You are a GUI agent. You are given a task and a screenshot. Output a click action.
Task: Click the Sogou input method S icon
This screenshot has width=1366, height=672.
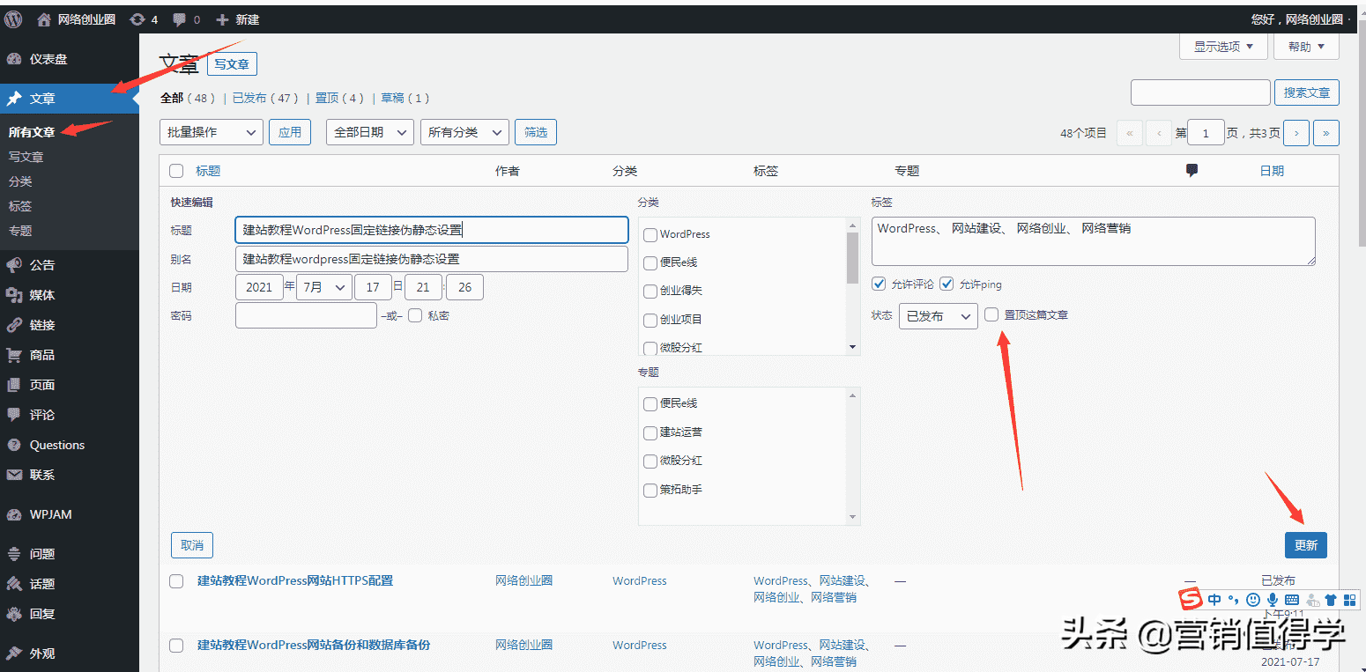point(1192,600)
